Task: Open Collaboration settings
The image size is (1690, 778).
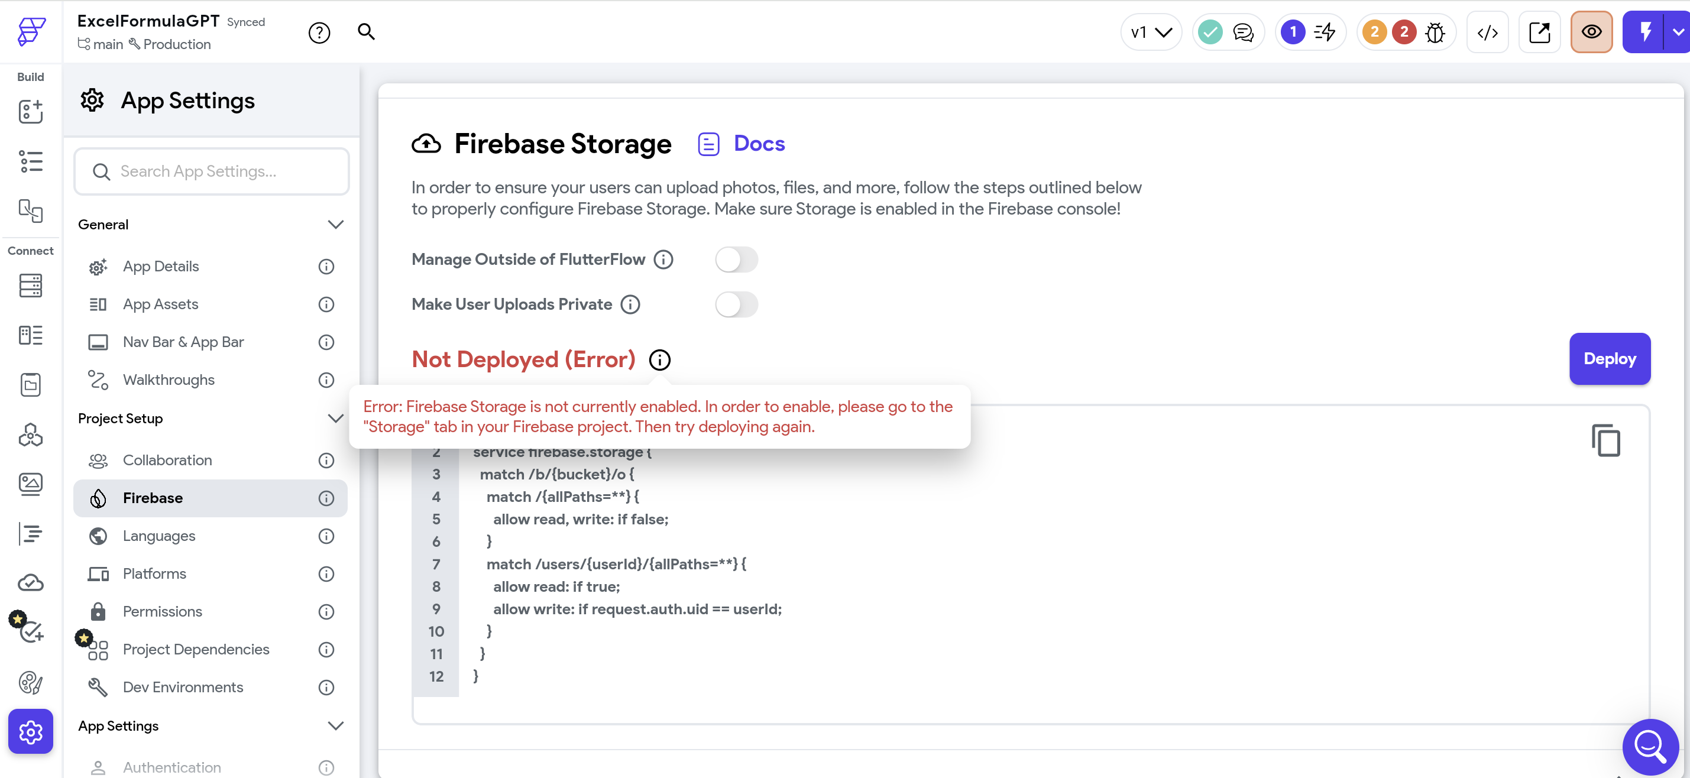Action: click(210, 461)
